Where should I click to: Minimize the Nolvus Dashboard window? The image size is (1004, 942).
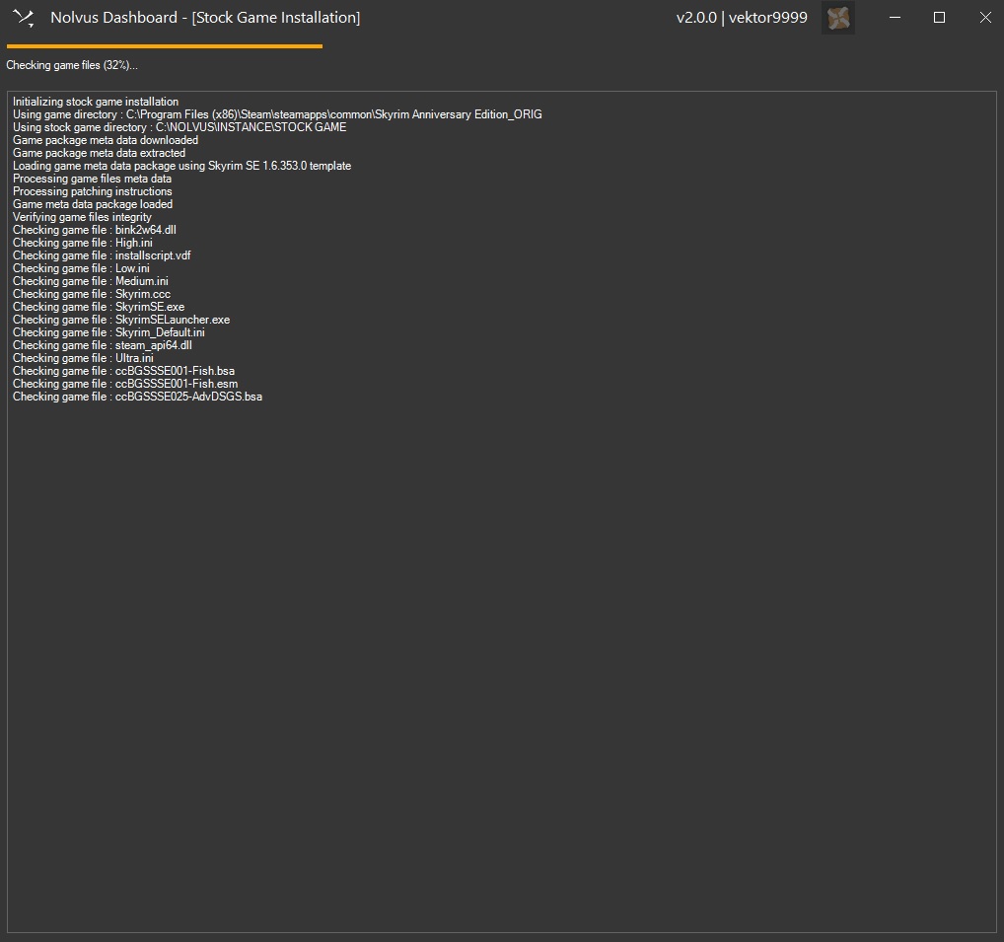895,18
